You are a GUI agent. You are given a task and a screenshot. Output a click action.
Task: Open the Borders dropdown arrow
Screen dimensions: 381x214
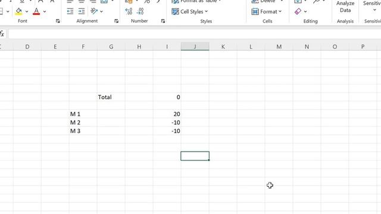[x=8, y=11]
